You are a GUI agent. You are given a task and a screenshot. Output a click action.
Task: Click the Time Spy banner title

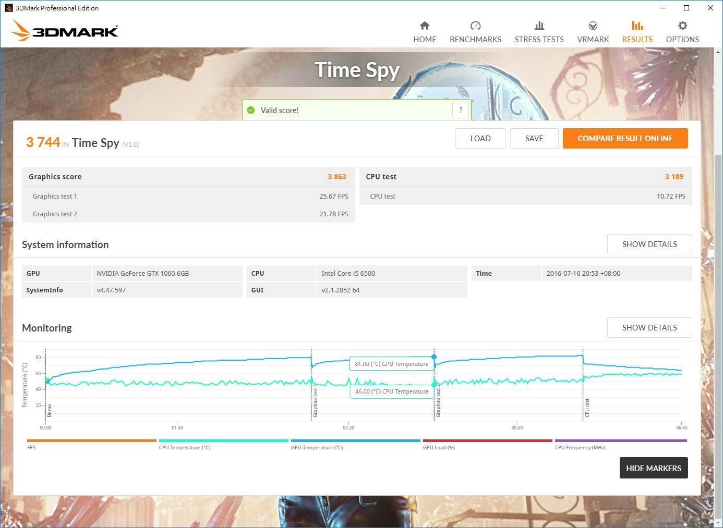click(x=357, y=70)
